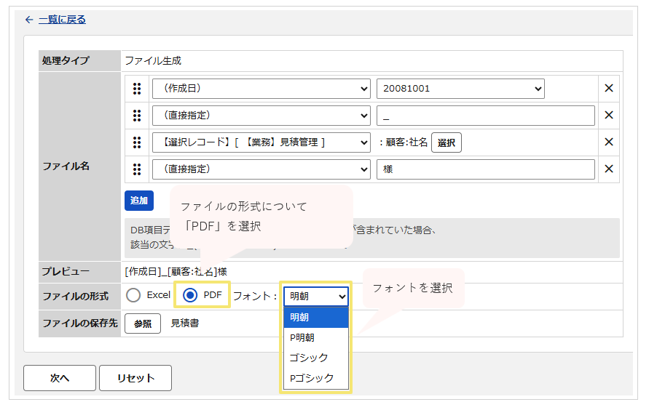Open the (直接指定) dropdown in the 様 row
This screenshot has width=649, height=410.
[x=261, y=169]
